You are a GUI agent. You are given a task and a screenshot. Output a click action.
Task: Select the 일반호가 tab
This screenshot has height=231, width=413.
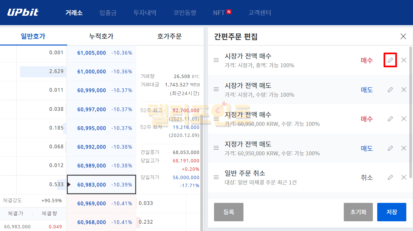point(33,36)
